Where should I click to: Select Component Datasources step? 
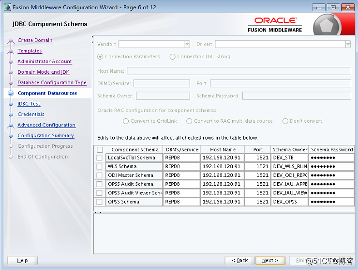47,93
